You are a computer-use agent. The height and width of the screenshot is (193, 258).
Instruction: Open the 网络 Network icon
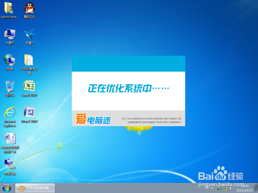(10, 62)
